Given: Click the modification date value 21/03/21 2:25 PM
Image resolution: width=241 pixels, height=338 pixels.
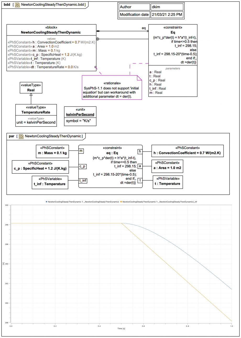Looking at the screenshot, I should (167, 15).
